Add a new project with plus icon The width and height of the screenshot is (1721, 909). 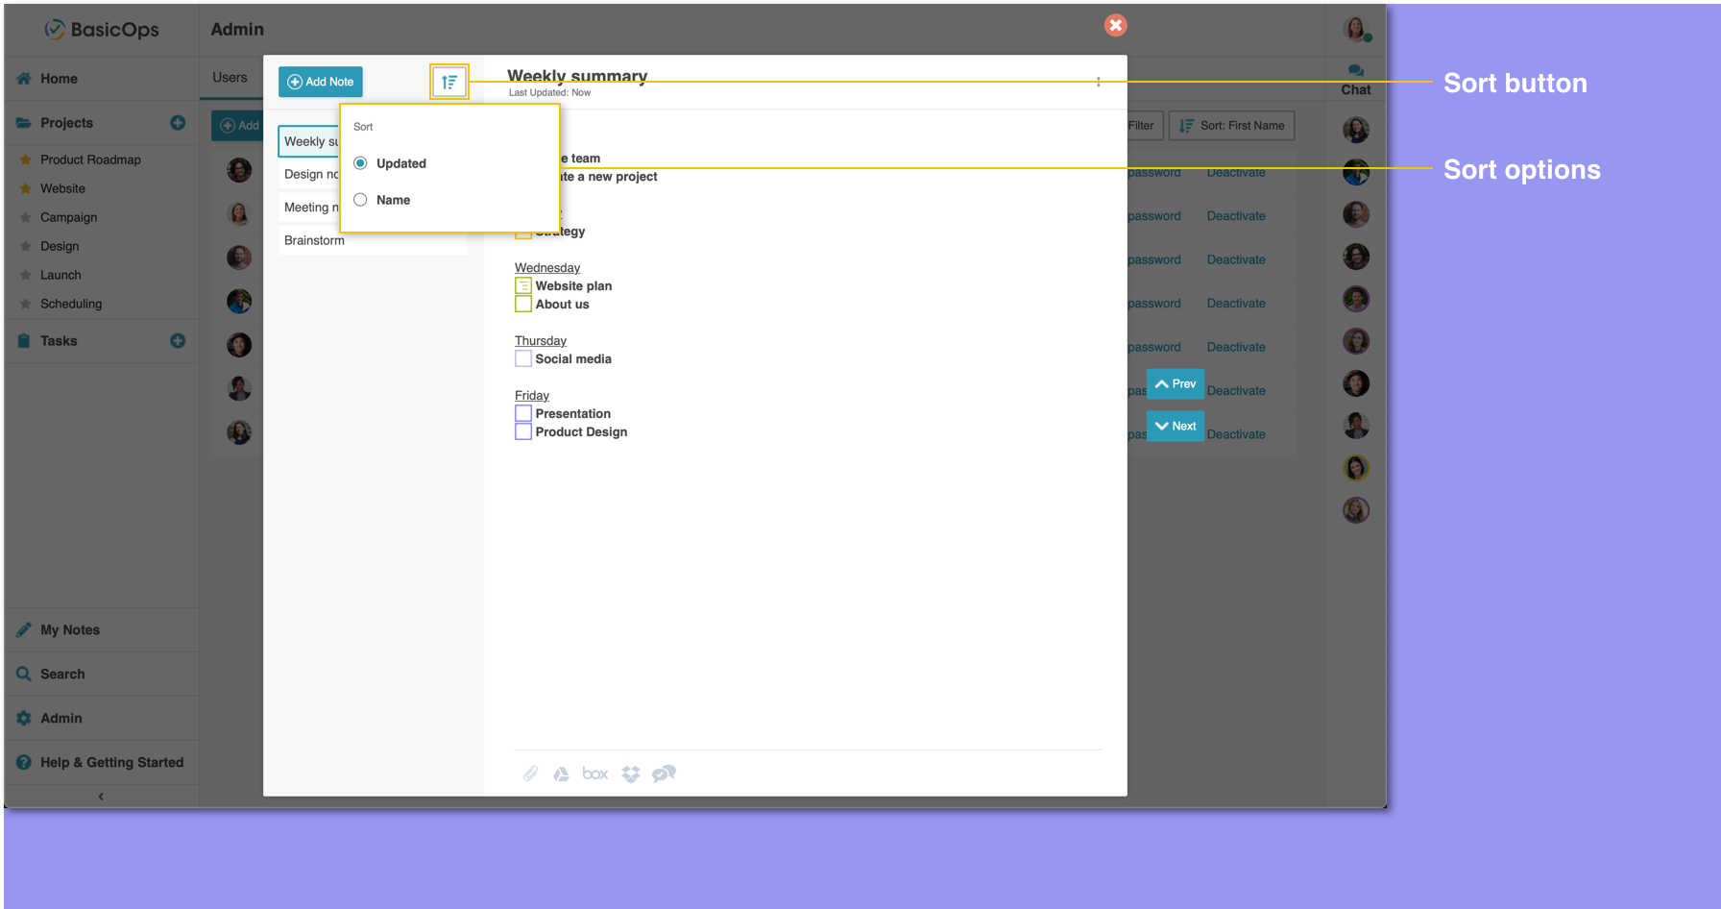click(178, 122)
